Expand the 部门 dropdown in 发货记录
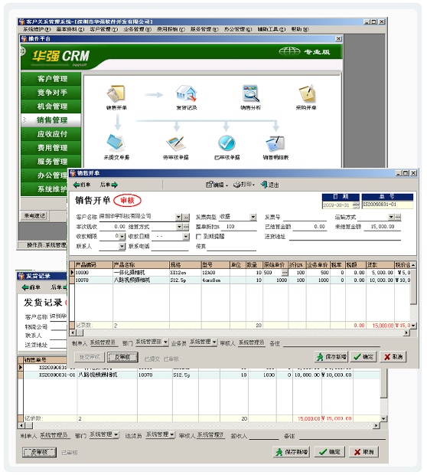Screen dimensions: 427x475 pyautogui.click(x=116, y=434)
